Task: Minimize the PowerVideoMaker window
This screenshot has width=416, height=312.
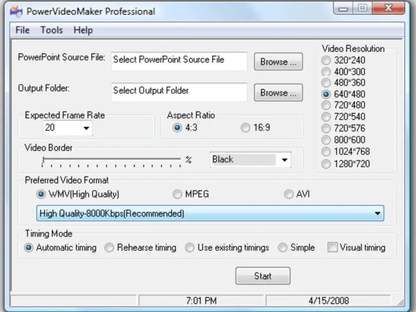Action: click(x=343, y=8)
